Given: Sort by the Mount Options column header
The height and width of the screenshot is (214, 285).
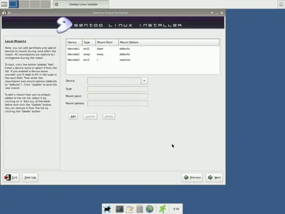Looking at the screenshot, I should pos(169,42).
